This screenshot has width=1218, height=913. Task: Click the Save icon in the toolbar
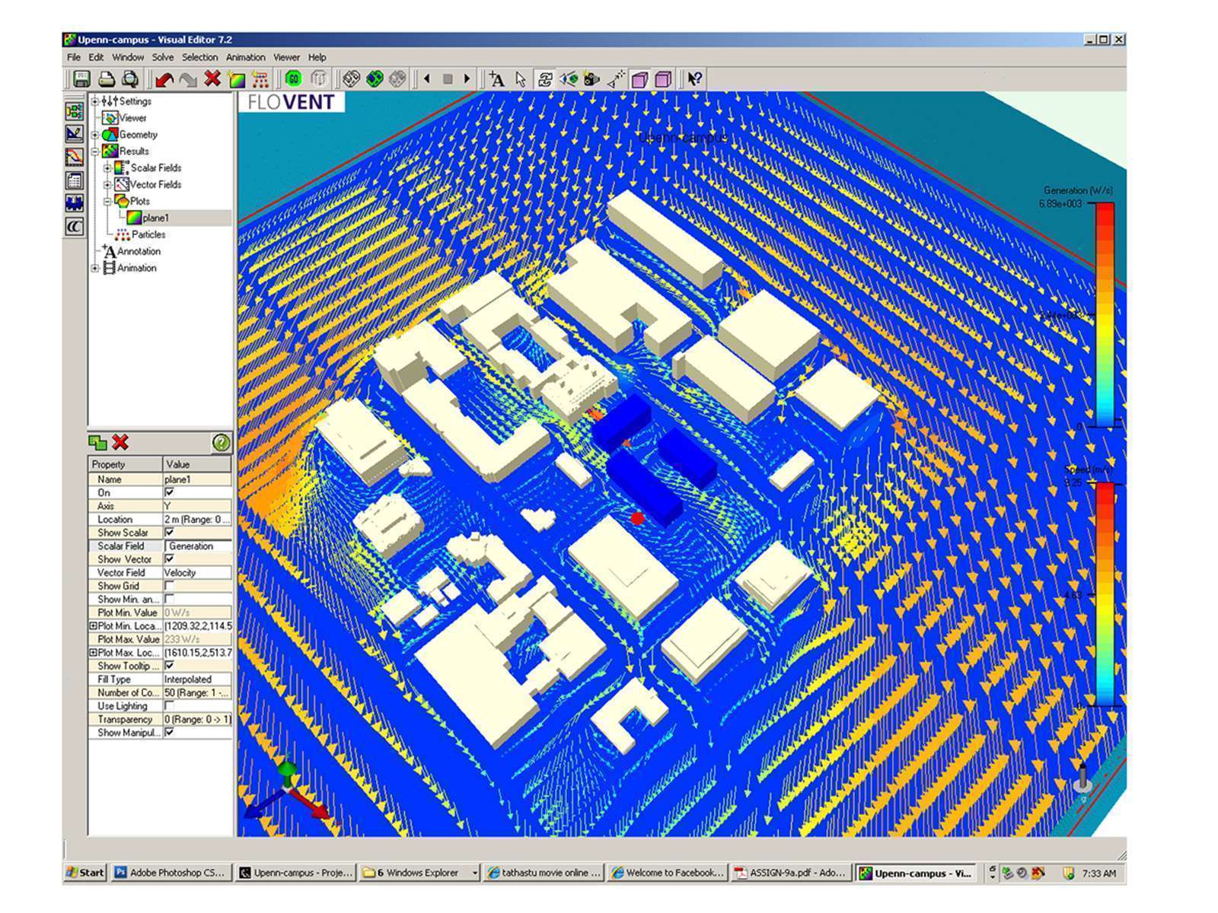point(81,79)
